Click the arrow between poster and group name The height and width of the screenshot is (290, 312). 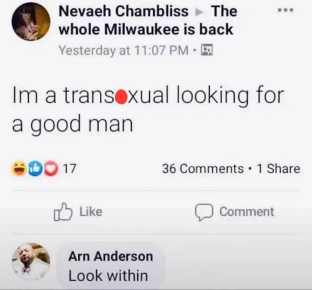199,12
